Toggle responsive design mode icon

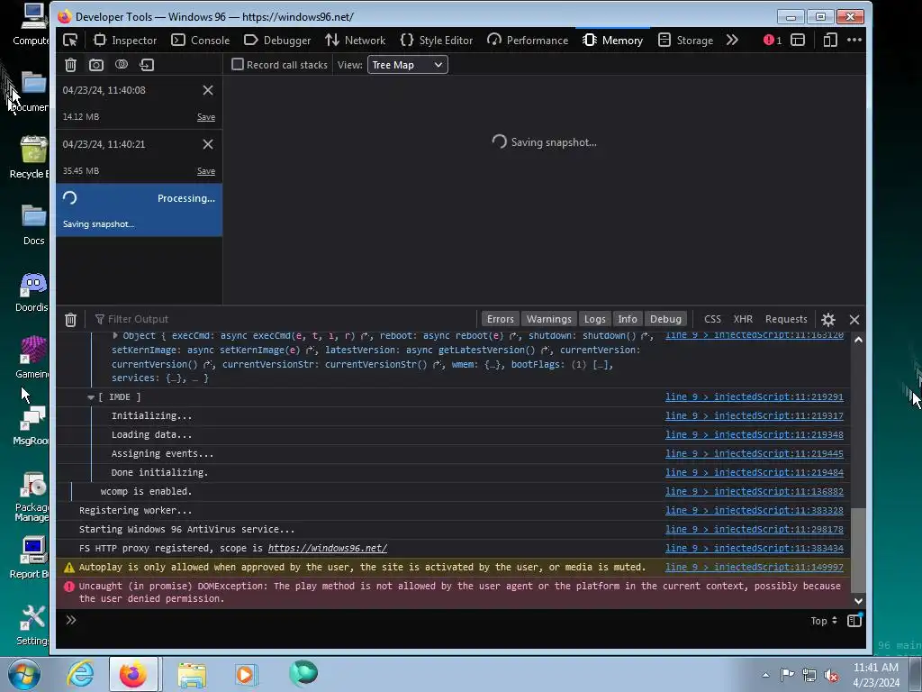829,40
